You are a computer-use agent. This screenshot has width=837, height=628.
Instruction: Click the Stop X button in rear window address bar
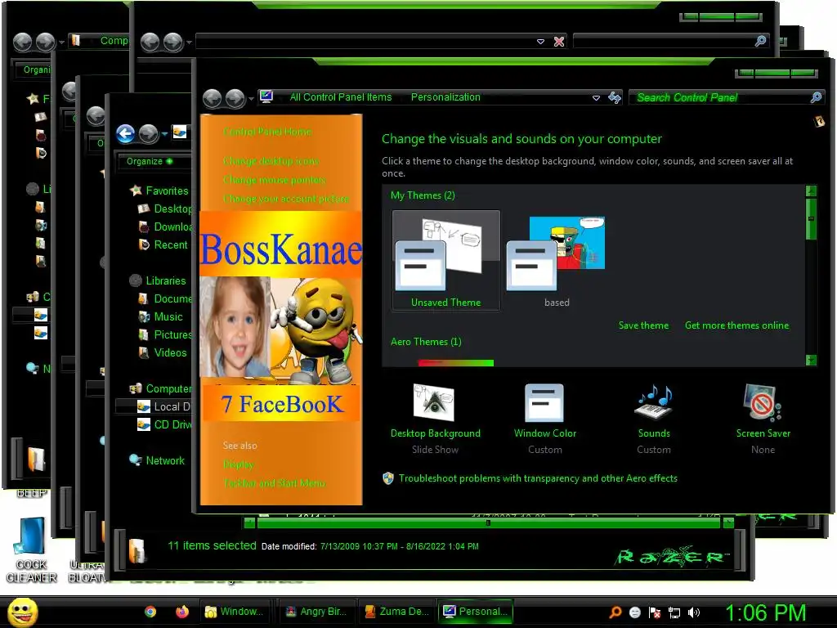pos(559,42)
